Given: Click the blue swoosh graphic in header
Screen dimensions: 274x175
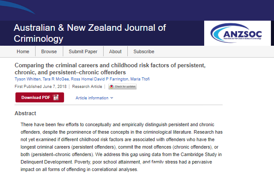Looking at the screenshot, I should [18, 7].
